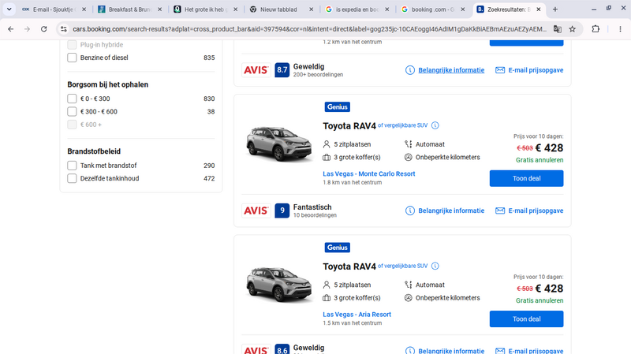Click '200+ beoordelingen' review count text

point(318,74)
